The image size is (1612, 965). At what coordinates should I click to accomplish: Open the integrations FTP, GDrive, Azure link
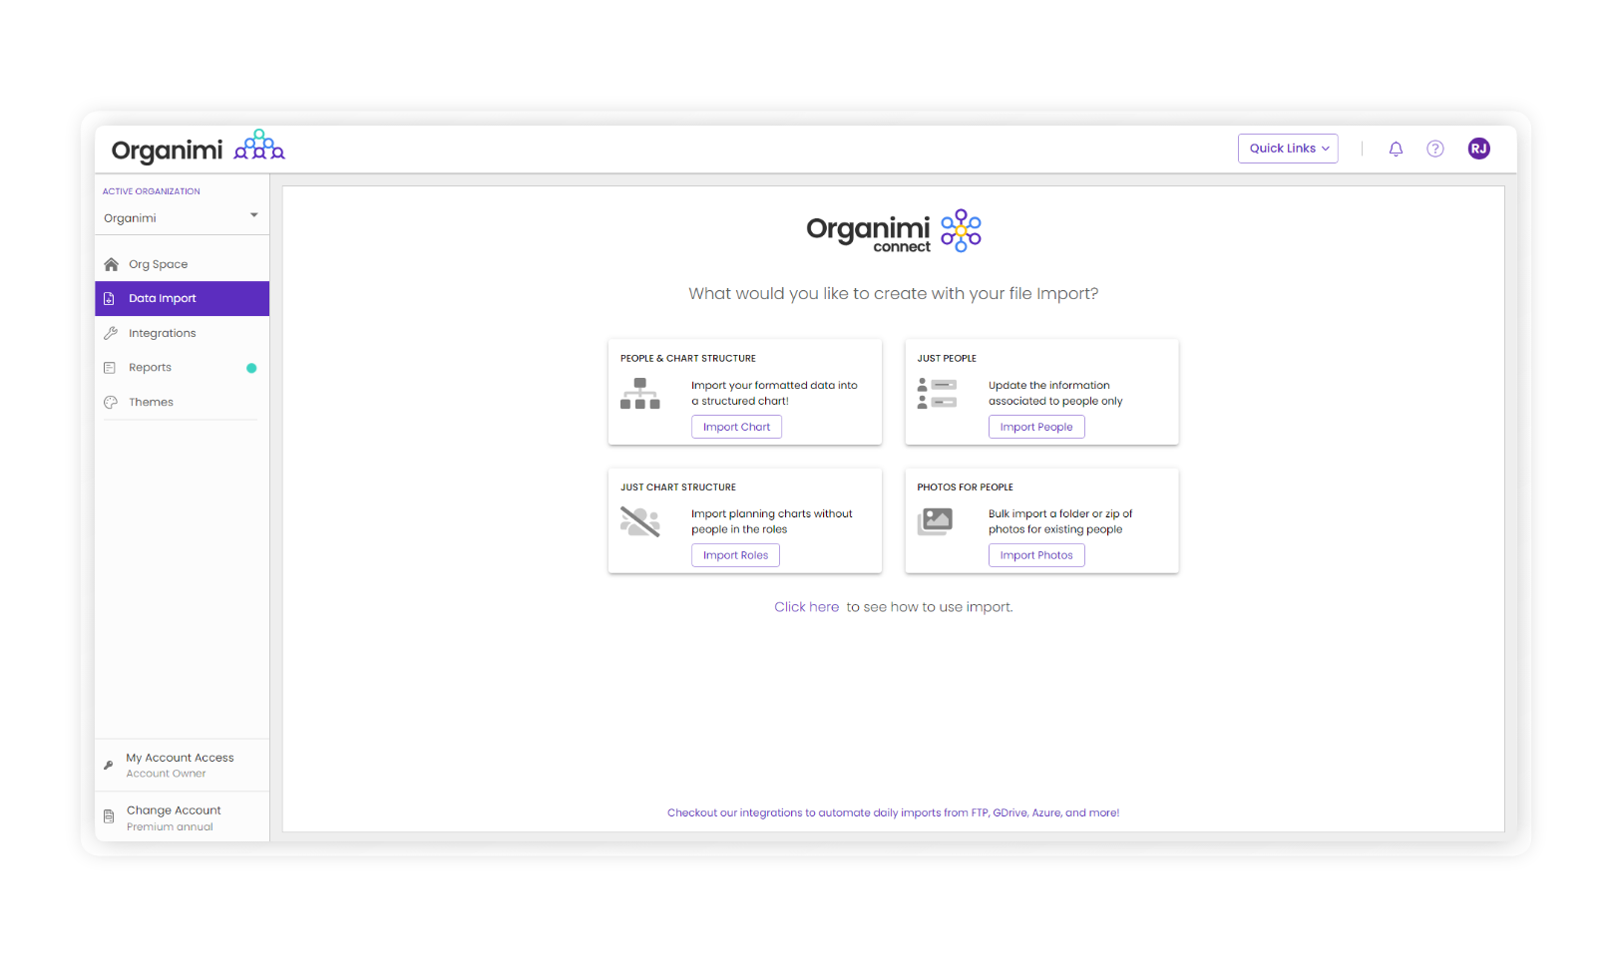pyautogui.click(x=893, y=812)
